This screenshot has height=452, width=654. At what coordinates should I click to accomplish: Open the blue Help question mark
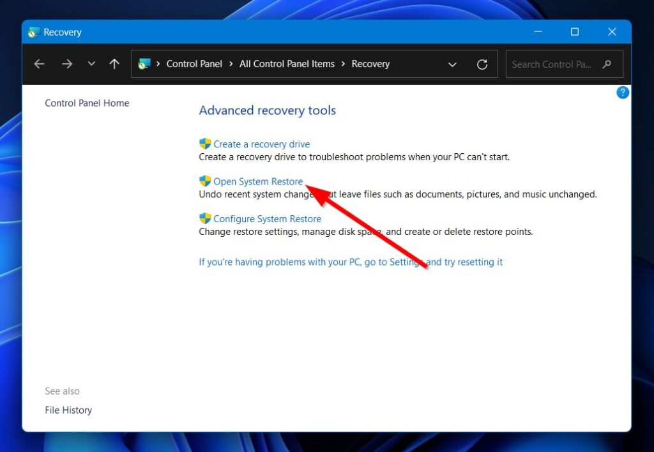pos(622,93)
